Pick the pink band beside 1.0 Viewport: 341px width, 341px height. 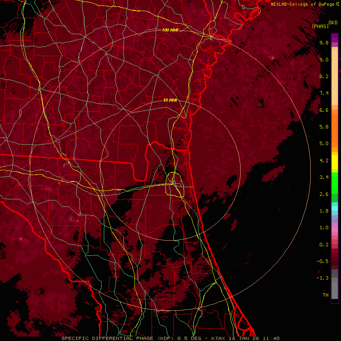tap(335, 230)
